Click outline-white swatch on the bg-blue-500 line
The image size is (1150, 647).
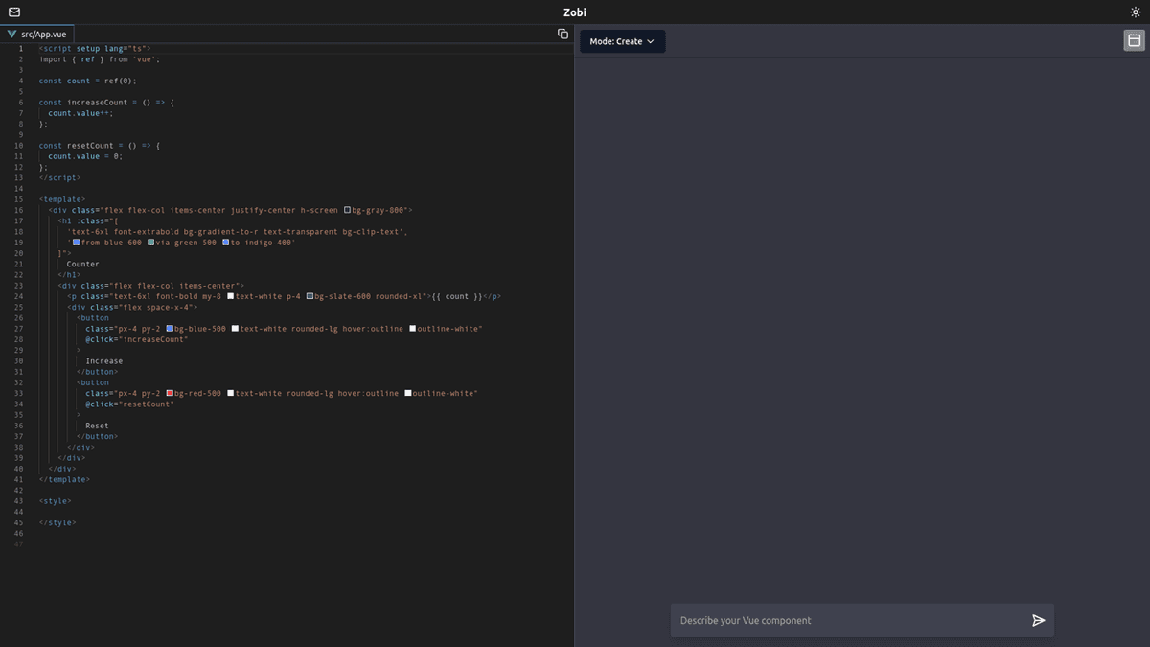(412, 329)
